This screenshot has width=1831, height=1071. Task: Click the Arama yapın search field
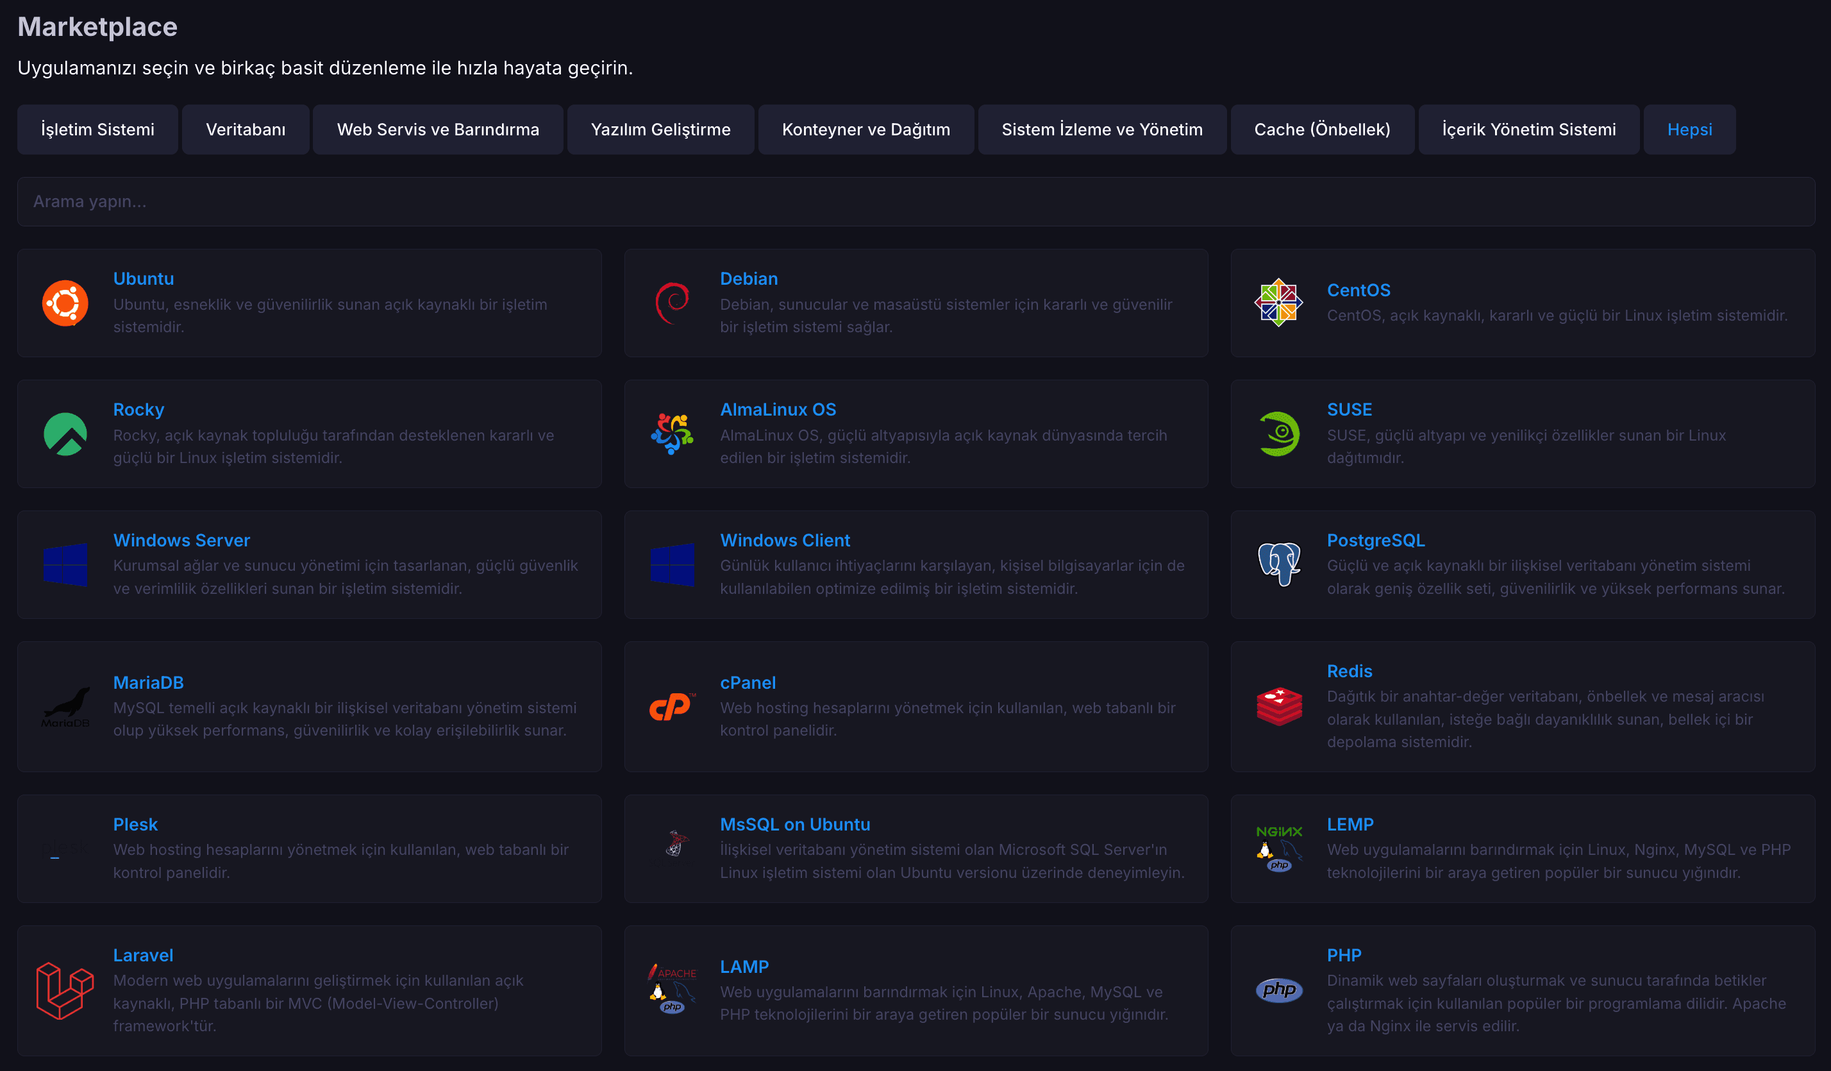click(916, 201)
